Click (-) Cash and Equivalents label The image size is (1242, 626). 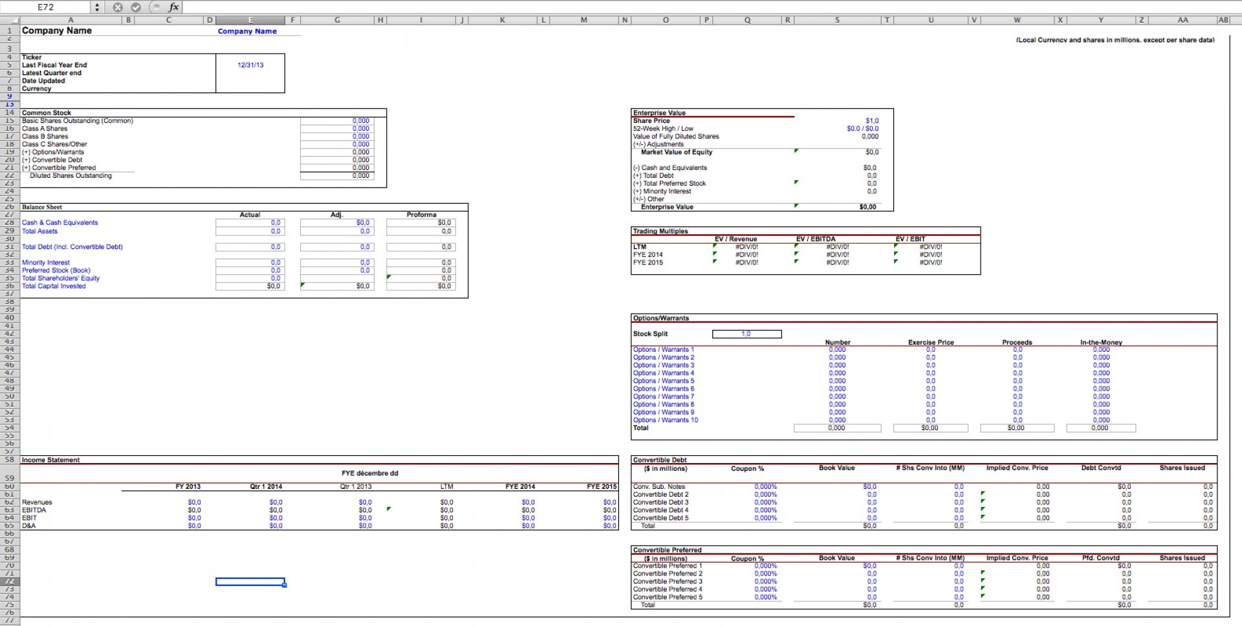(670, 168)
